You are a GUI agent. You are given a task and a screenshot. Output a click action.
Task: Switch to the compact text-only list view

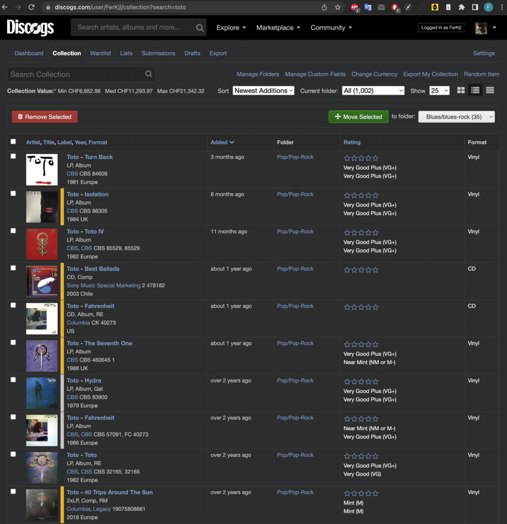(490, 90)
